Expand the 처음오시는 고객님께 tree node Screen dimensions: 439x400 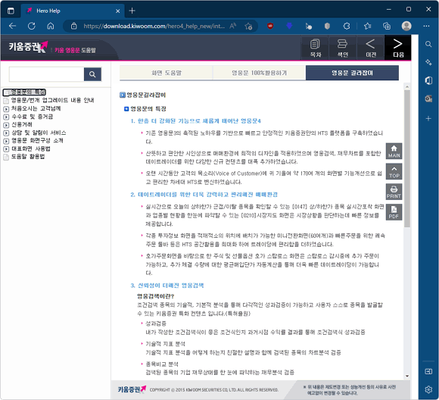pyautogui.click(x=6, y=109)
